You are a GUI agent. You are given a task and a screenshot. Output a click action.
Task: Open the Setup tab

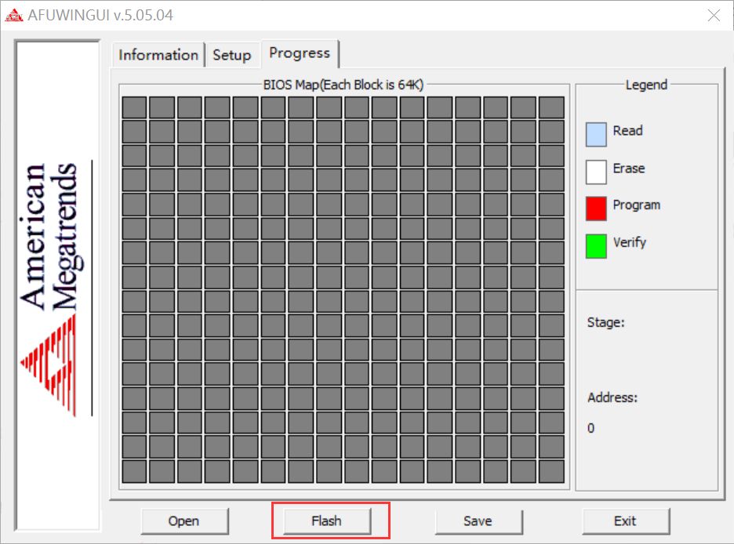[x=231, y=55]
